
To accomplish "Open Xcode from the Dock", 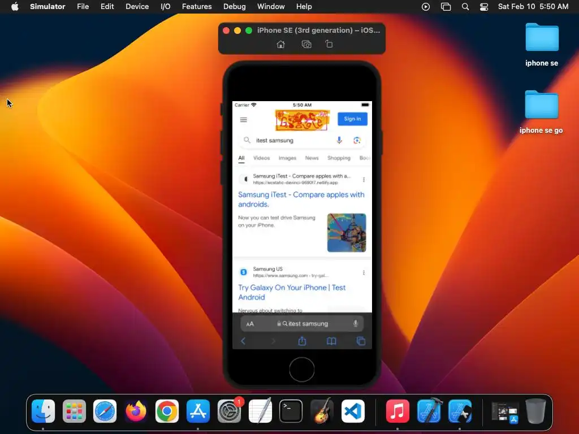I will coord(429,411).
